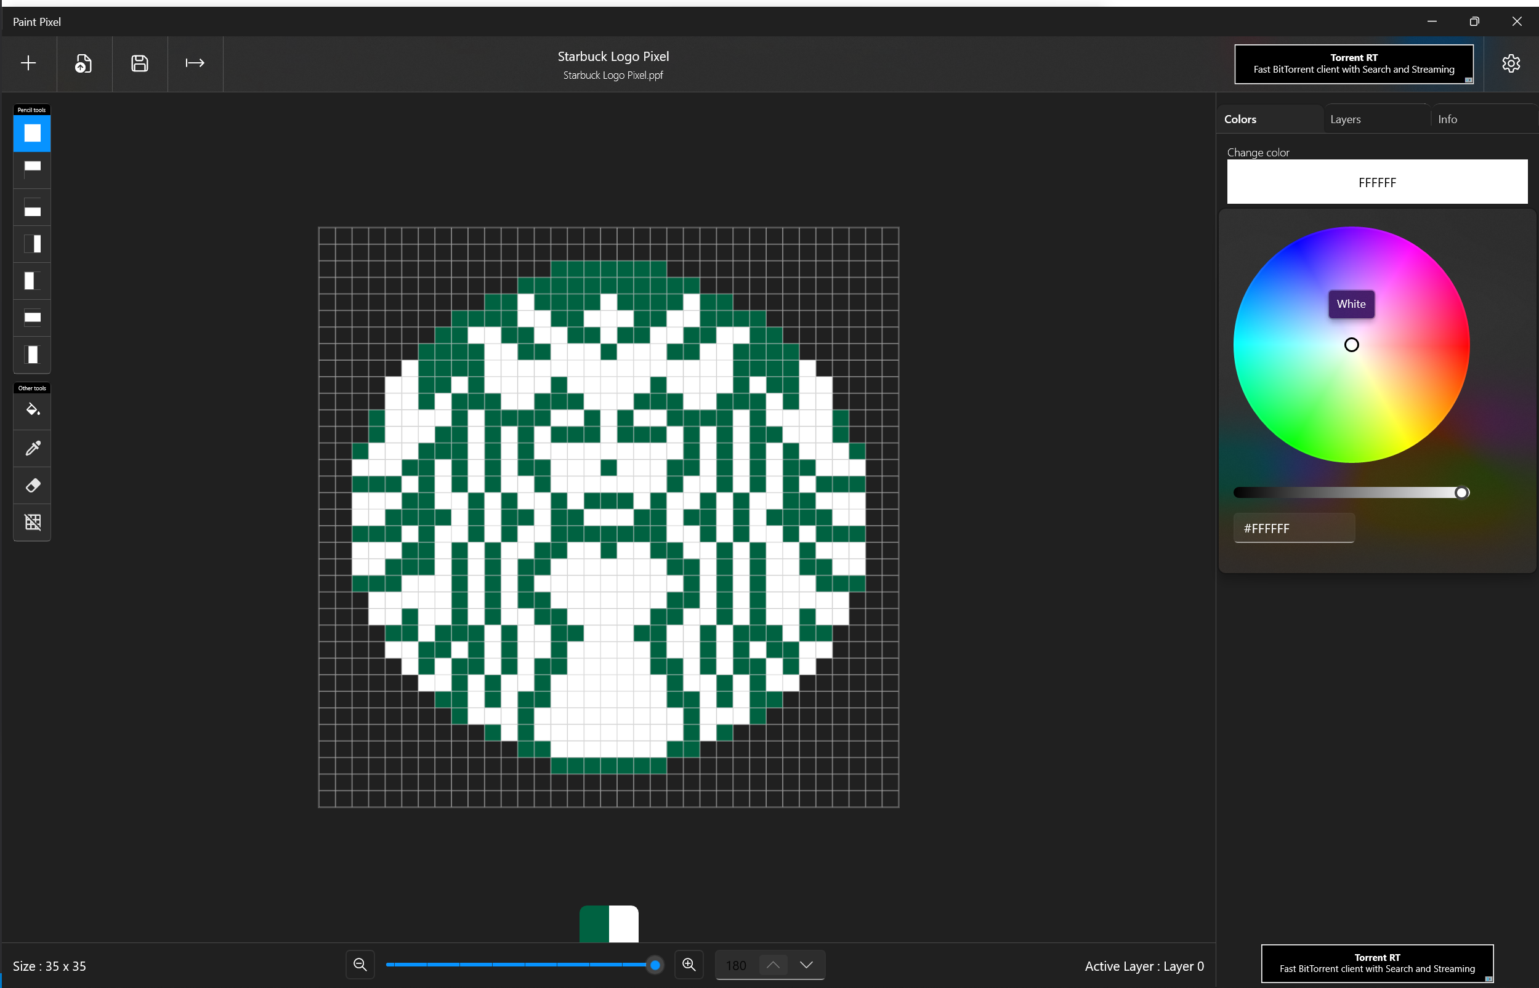Save the Starbuck Logo Pixel project

click(139, 63)
